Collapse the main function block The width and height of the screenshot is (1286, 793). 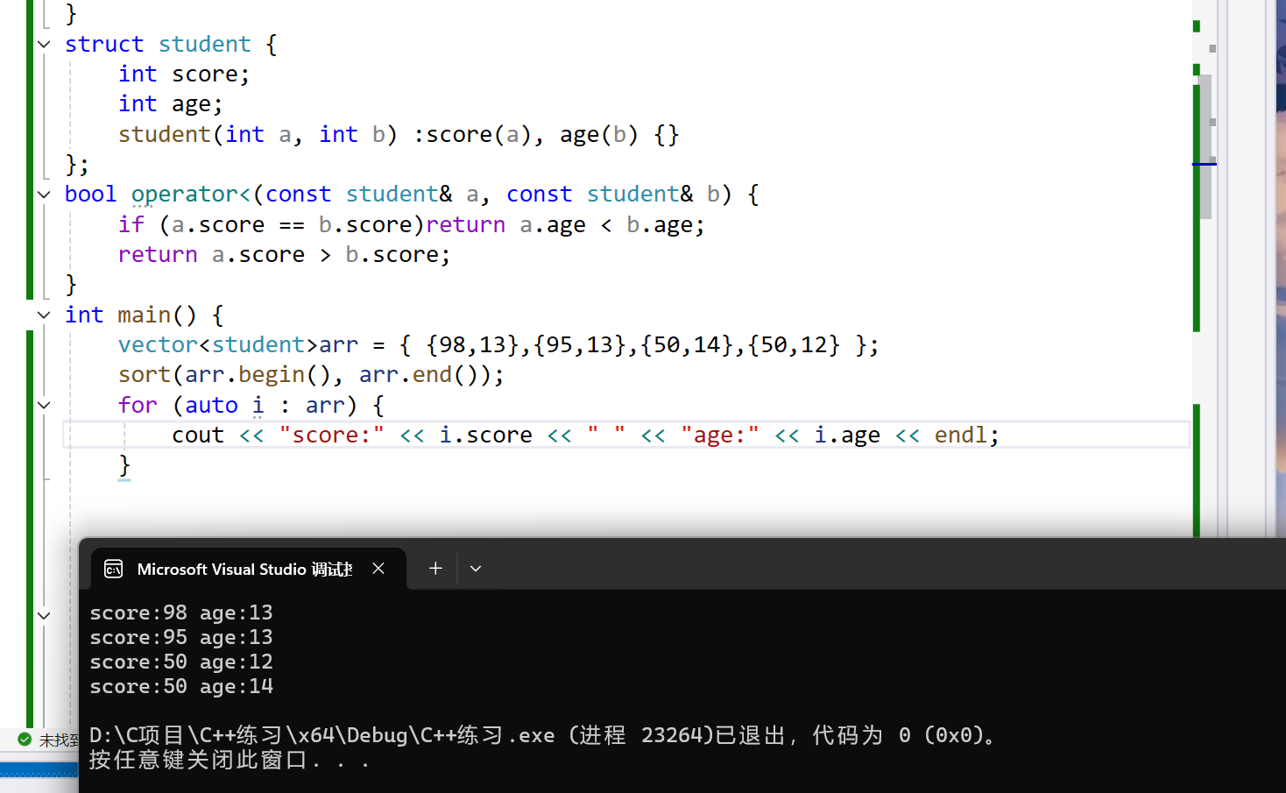tap(43, 315)
